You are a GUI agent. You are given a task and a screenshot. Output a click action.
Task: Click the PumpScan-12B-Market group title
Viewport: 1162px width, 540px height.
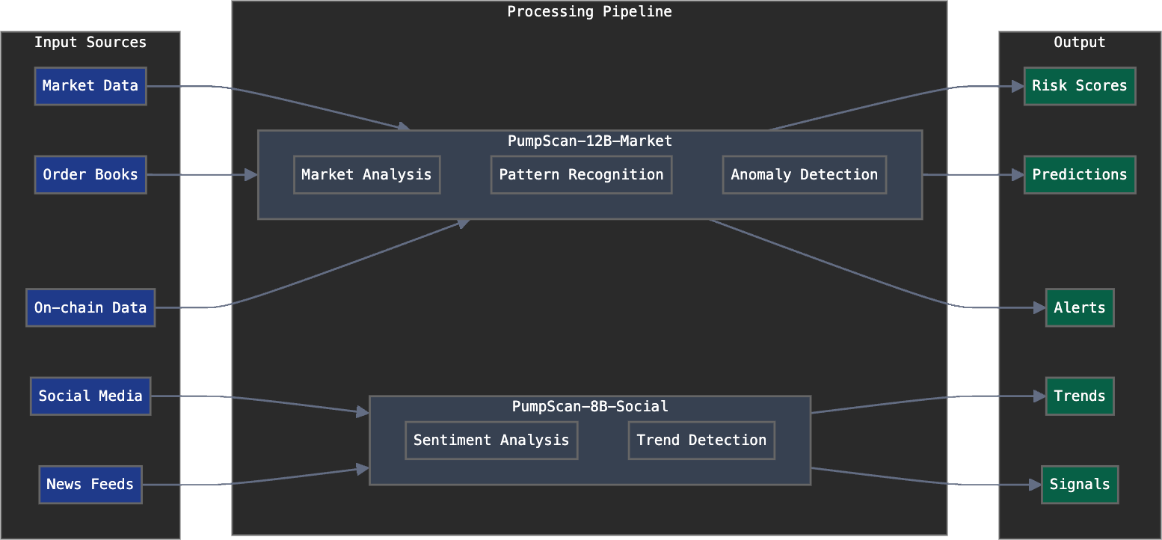click(x=590, y=141)
